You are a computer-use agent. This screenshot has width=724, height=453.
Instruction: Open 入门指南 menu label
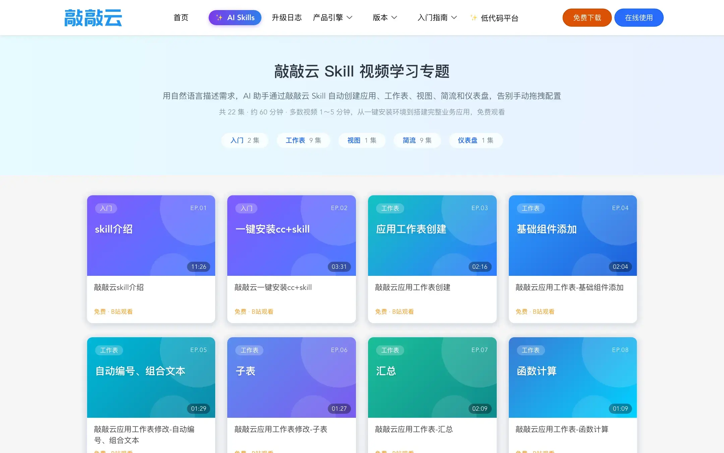click(x=432, y=17)
